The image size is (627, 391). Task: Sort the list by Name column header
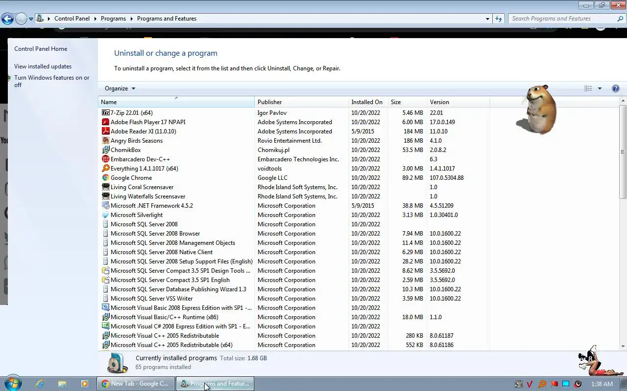pos(176,102)
